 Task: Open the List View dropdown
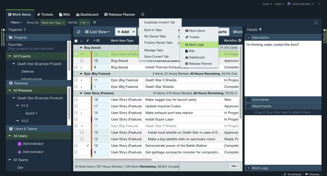[x=97, y=32]
